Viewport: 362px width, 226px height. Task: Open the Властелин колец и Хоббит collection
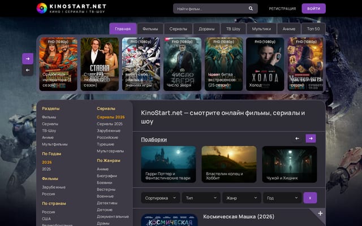229,164
